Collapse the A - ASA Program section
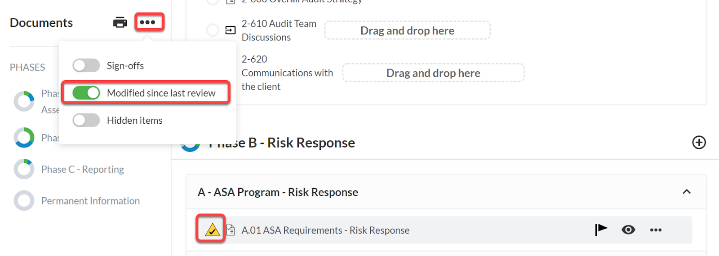The height and width of the screenshot is (256, 719). point(687,192)
